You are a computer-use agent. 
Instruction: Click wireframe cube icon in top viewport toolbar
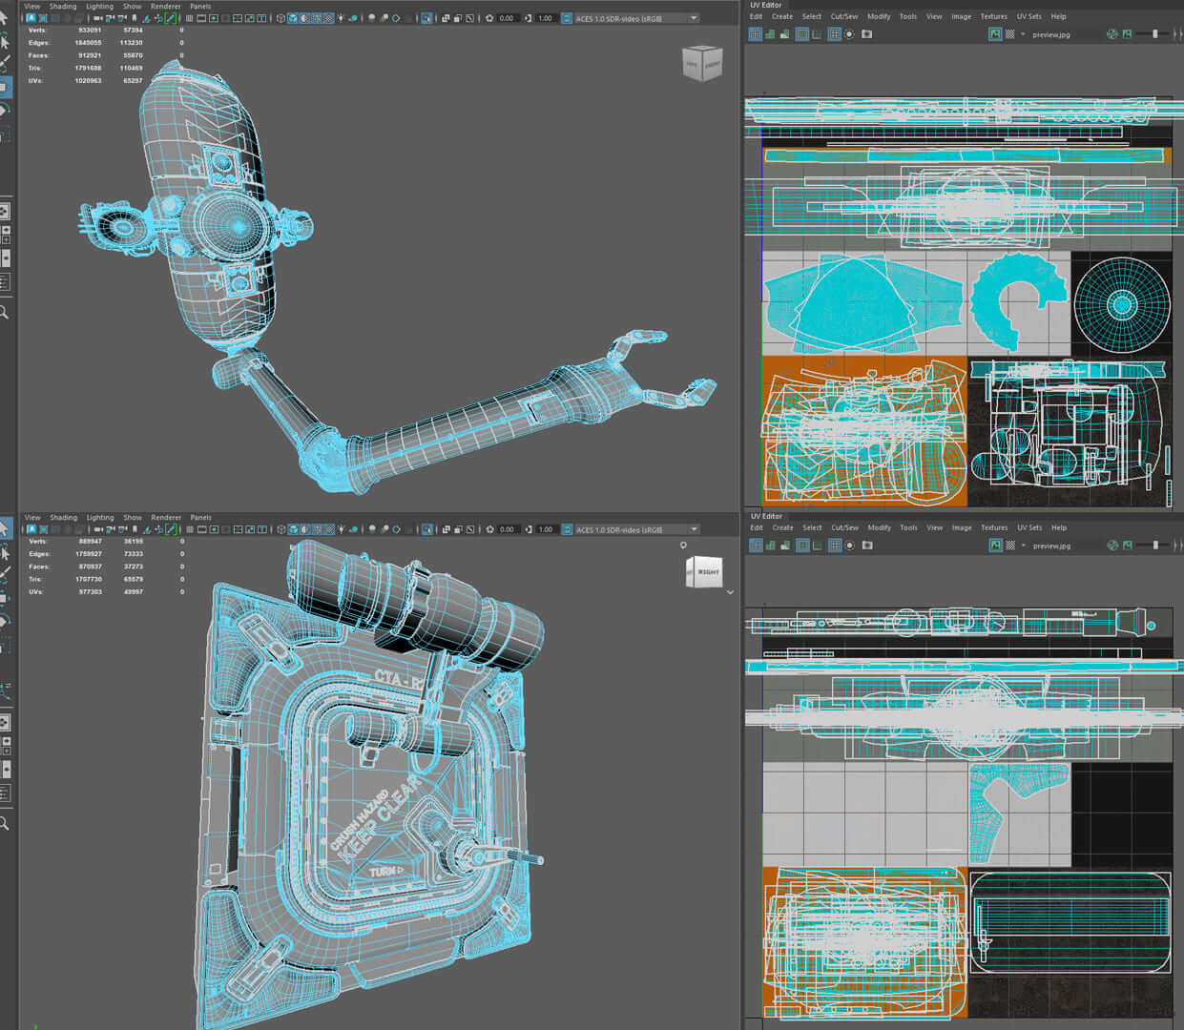click(280, 18)
